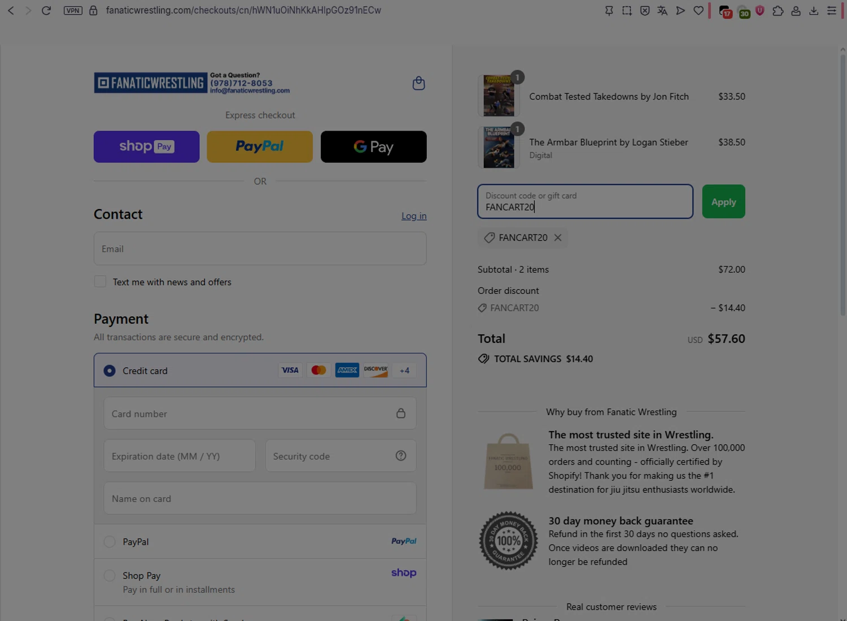Open the shopping bag cart icon

click(x=418, y=83)
